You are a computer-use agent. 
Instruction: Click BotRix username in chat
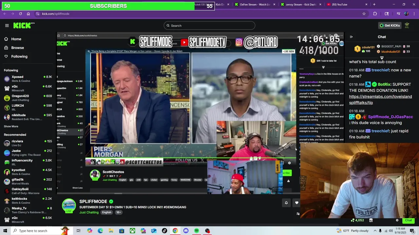point(385,84)
